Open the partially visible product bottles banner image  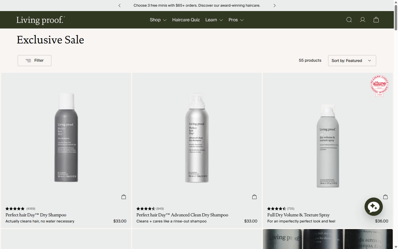[x=328, y=239]
